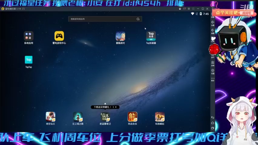The width and height of the screenshot is (258, 145).
Task: Close the 雷电模拟器 window
Action: 207,9
